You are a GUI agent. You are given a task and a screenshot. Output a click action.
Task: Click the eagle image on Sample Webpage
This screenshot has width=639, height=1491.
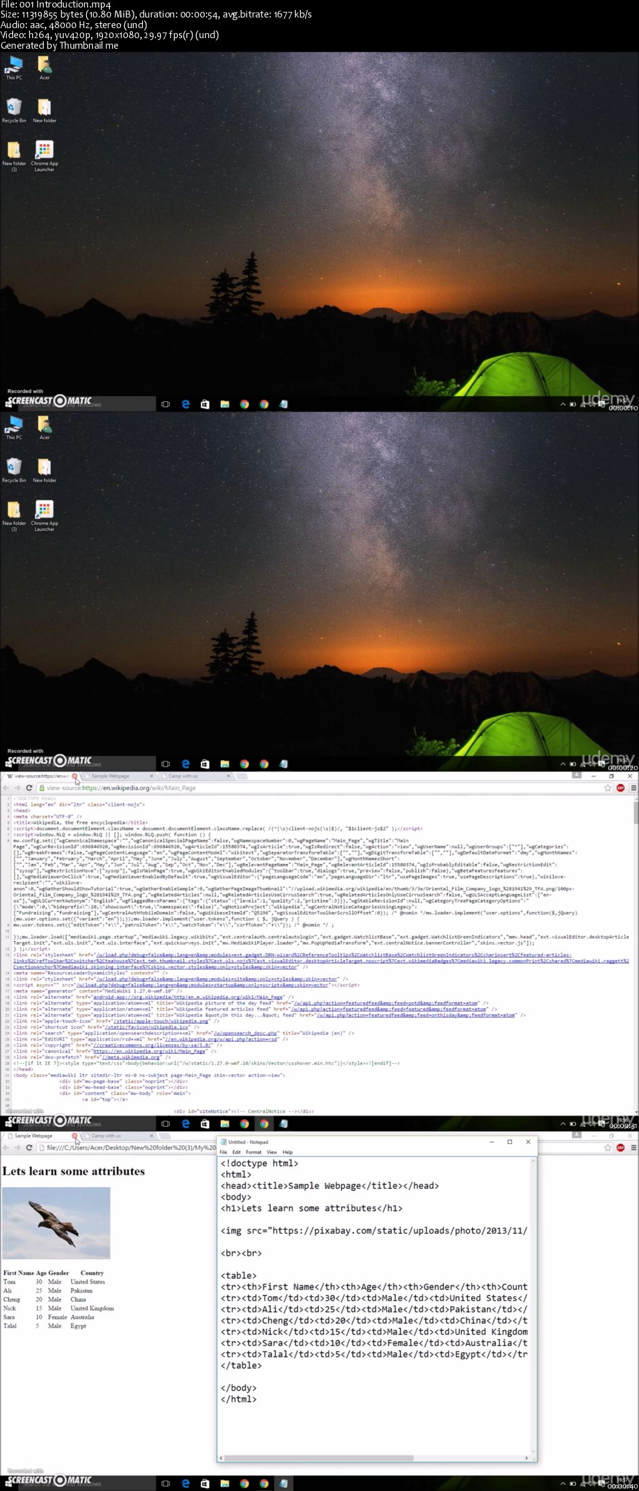point(56,1223)
